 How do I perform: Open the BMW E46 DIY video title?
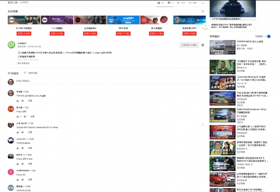(x=252, y=159)
